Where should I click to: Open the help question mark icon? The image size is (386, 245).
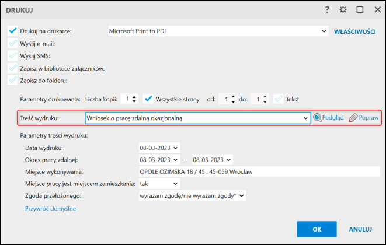pos(328,9)
